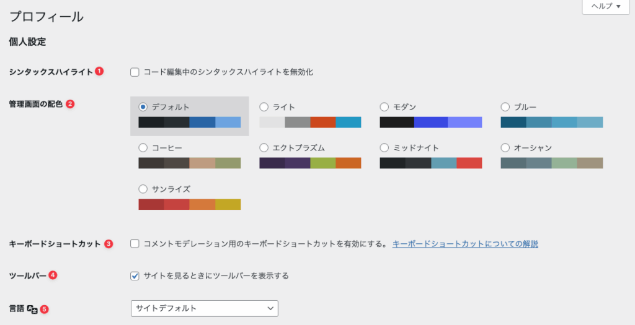Select the ライト color scheme
The image size is (635, 325).
pyautogui.click(x=264, y=107)
